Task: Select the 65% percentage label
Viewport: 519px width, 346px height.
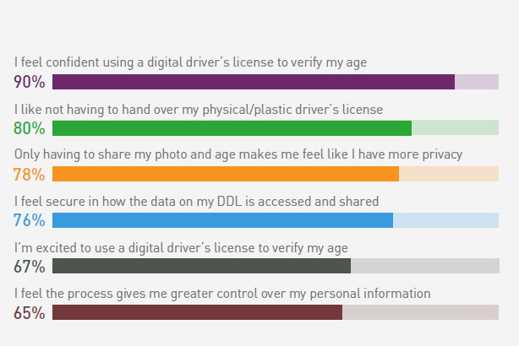Action: pyautogui.click(x=29, y=313)
